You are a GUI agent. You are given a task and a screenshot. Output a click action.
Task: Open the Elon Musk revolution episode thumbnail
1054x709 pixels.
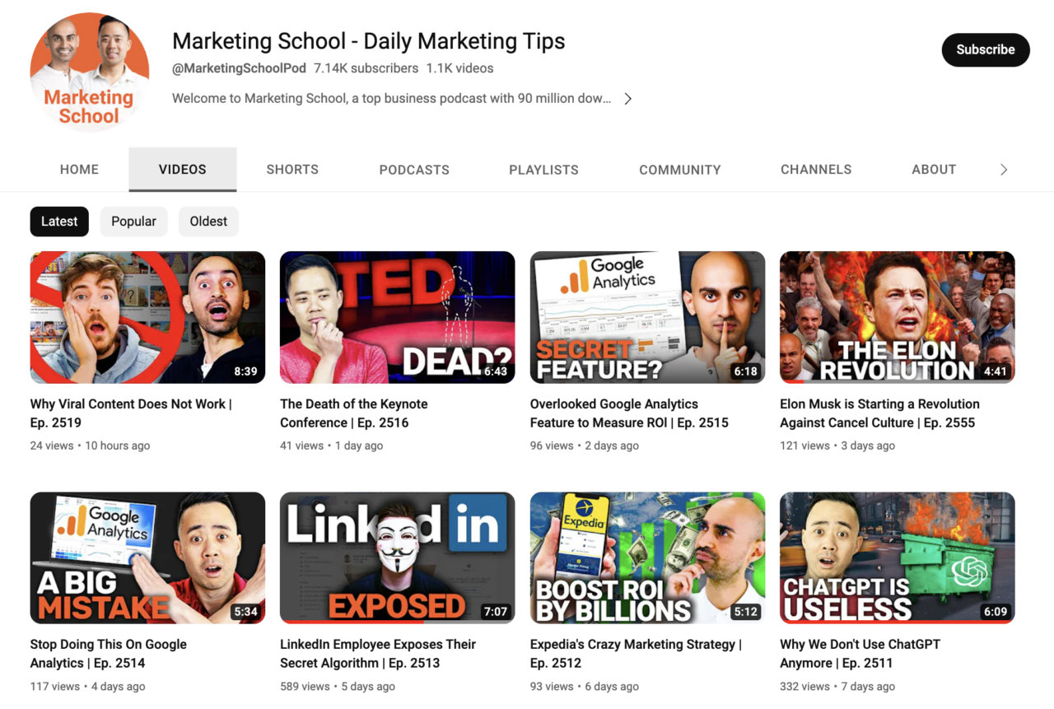(x=897, y=317)
